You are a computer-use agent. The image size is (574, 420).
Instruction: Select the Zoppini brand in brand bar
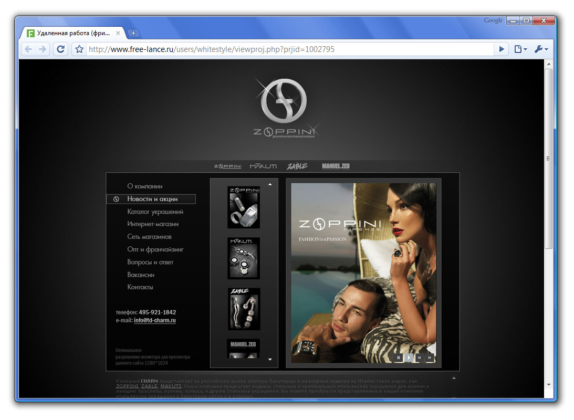(227, 166)
